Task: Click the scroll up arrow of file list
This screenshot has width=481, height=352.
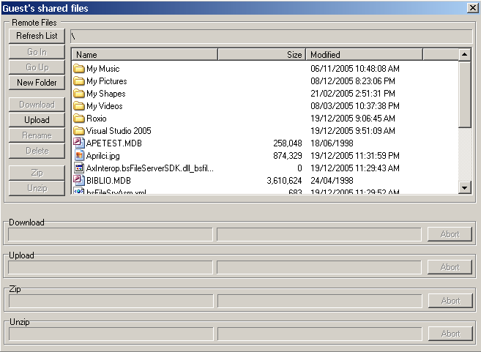Action: pos(464,55)
